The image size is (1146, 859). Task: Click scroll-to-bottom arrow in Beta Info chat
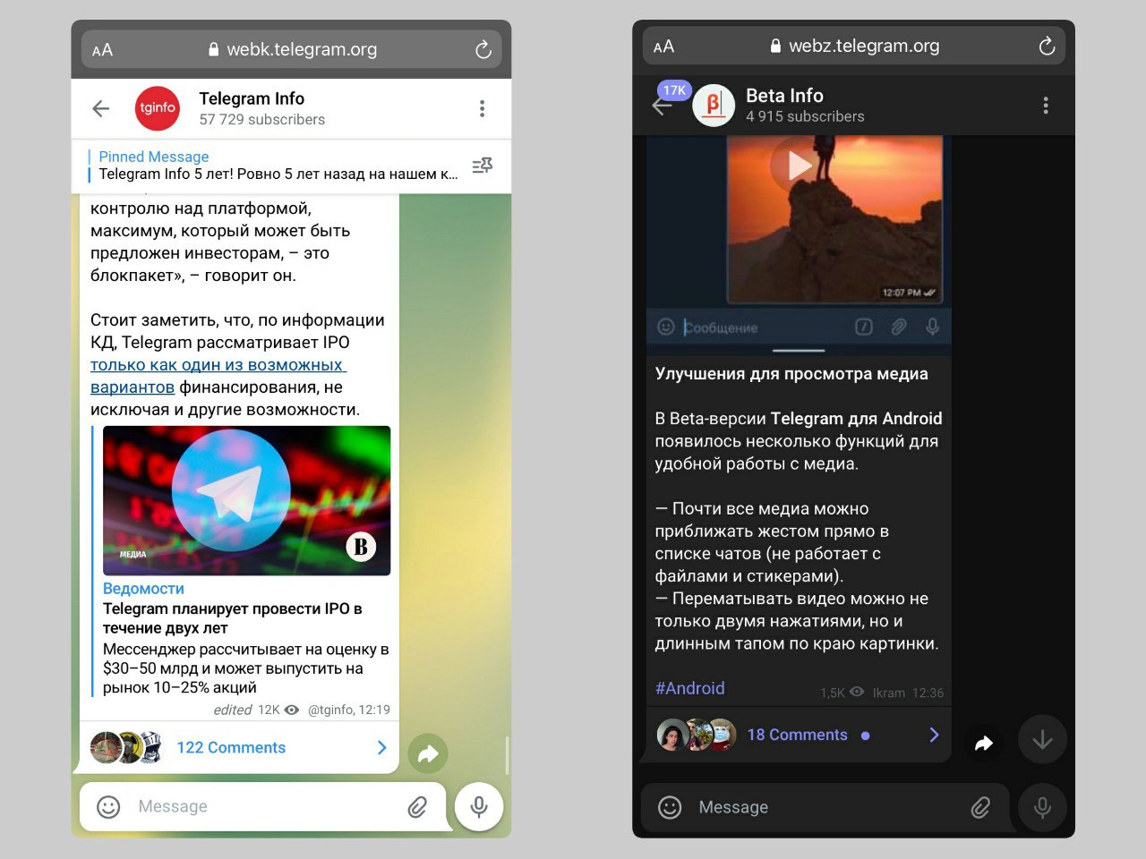coord(1042,740)
